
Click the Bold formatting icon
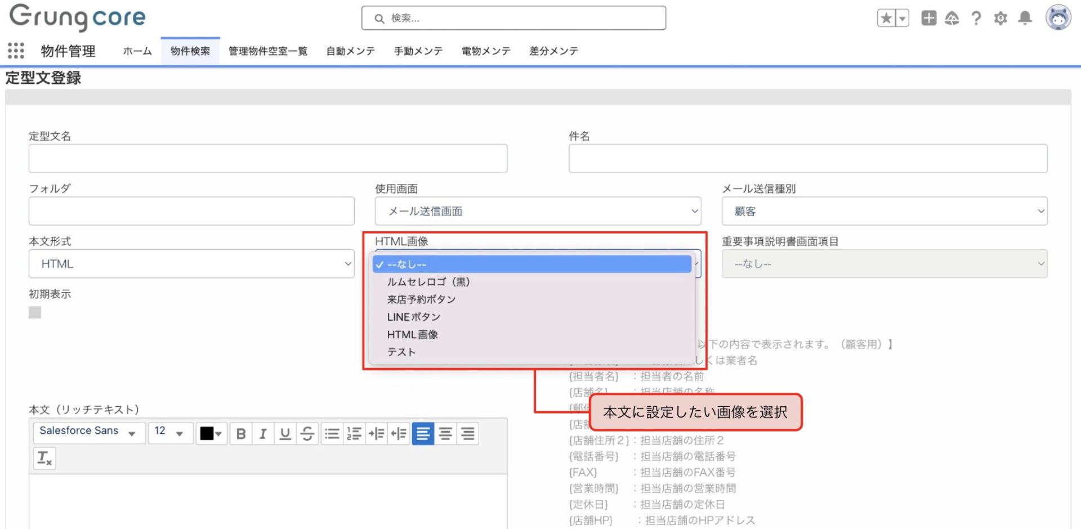click(x=241, y=434)
